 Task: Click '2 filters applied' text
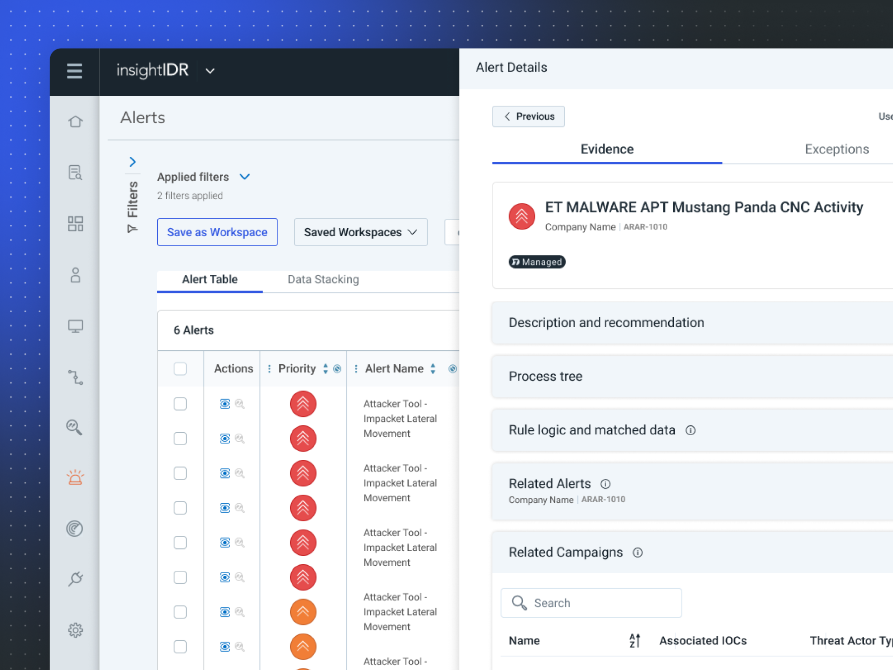(190, 196)
